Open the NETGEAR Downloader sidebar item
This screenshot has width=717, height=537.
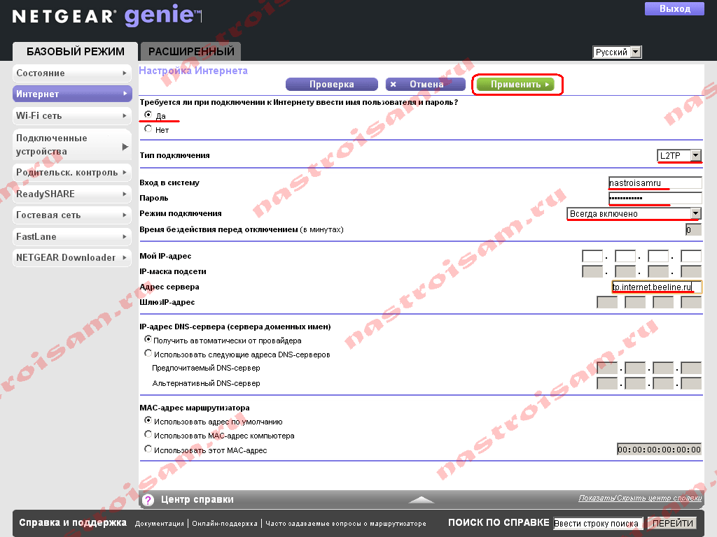[x=72, y=257]
